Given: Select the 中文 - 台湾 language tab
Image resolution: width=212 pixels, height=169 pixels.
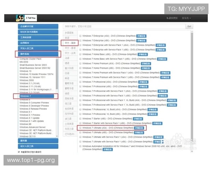Looking at the screenshot, I should point(70,53).
